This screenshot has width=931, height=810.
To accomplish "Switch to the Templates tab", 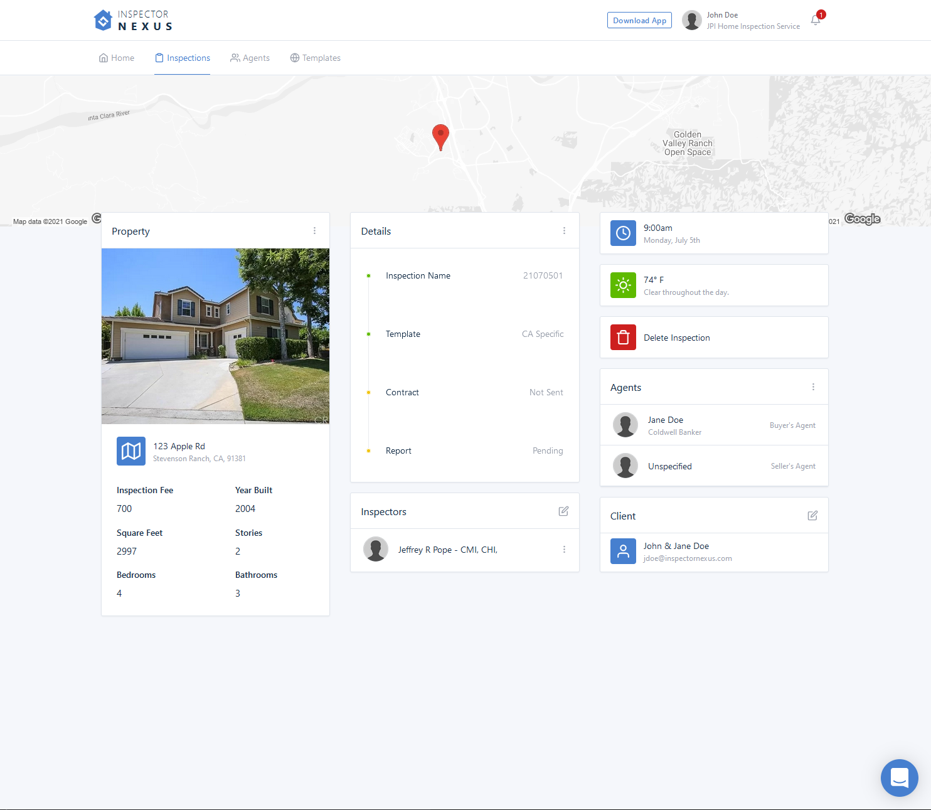I will click(316, 58).
